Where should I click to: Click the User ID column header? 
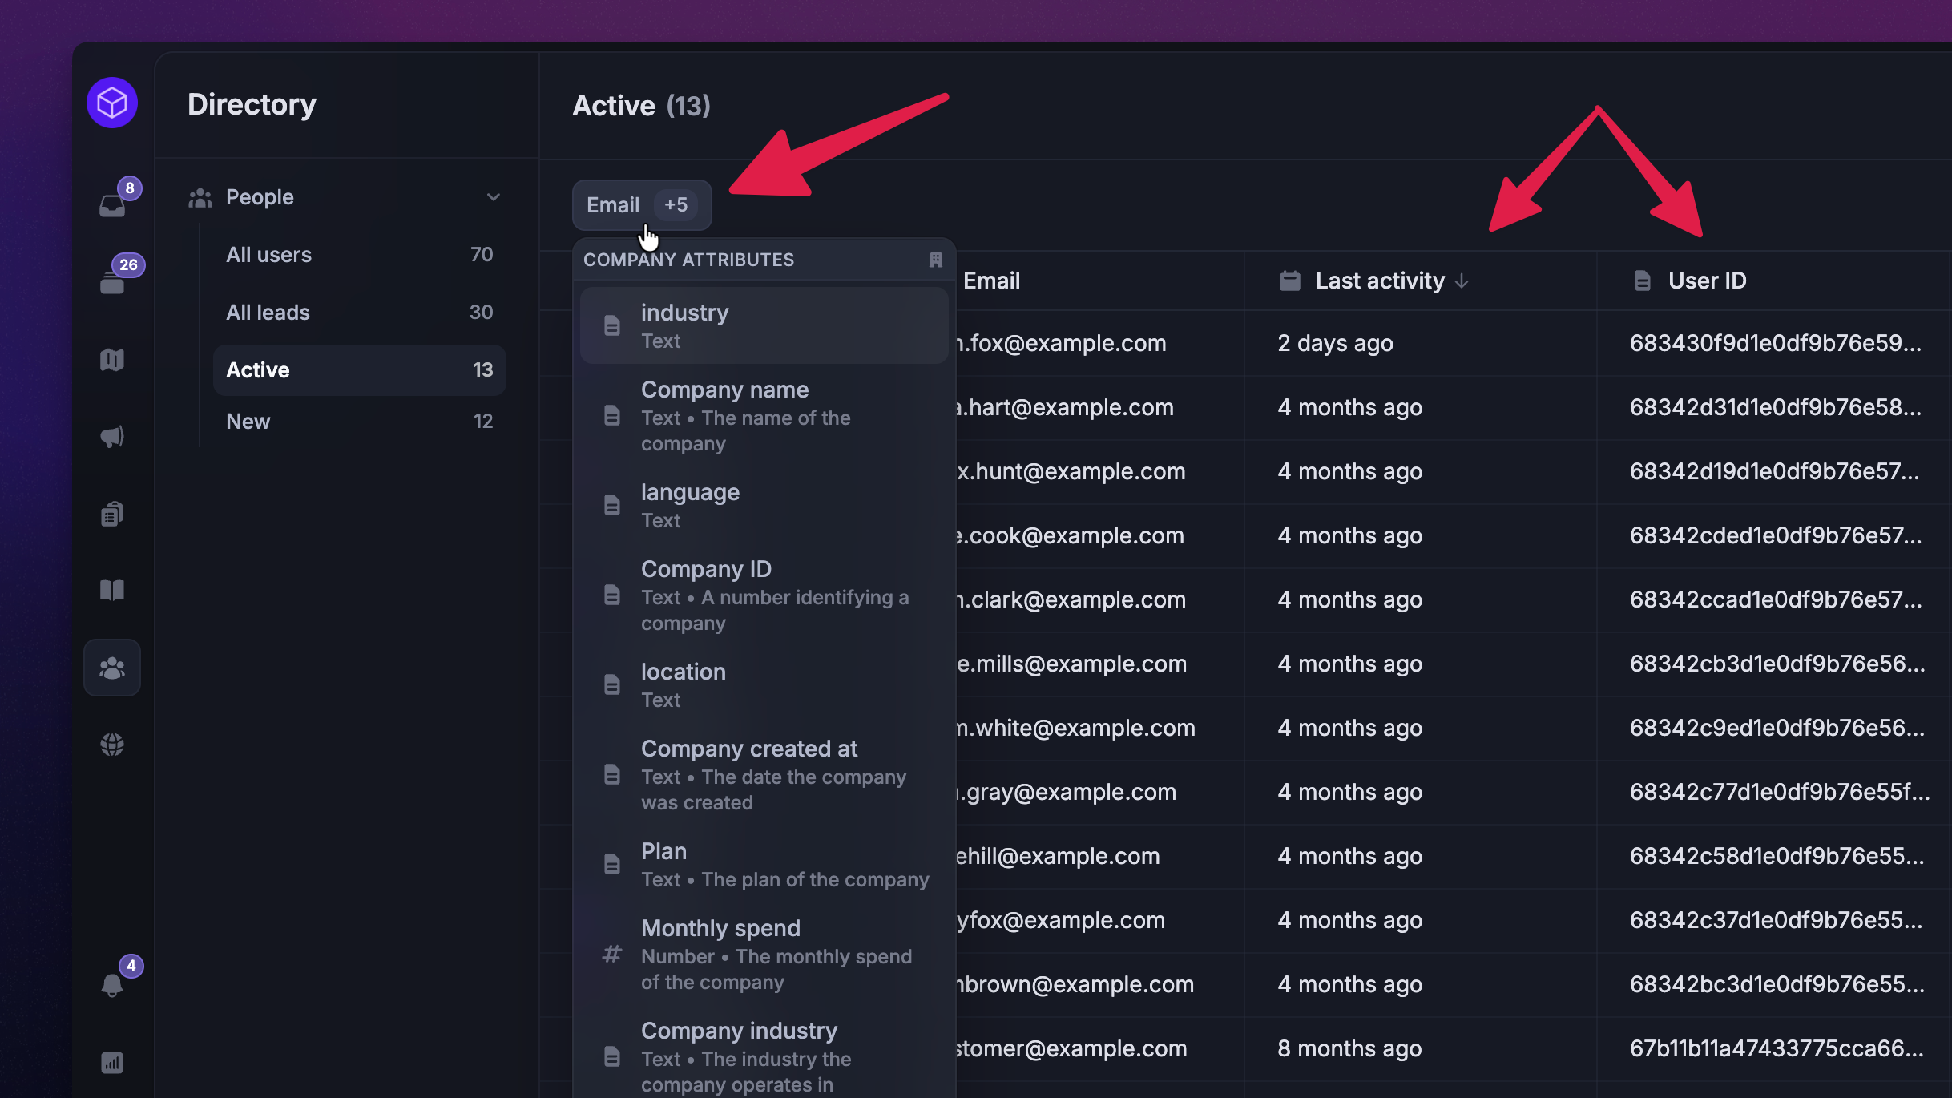tap(1707, 281)
